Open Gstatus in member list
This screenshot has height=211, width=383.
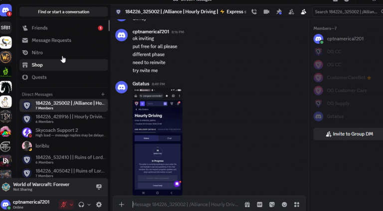pyautogui.click(x=347, y=116)
